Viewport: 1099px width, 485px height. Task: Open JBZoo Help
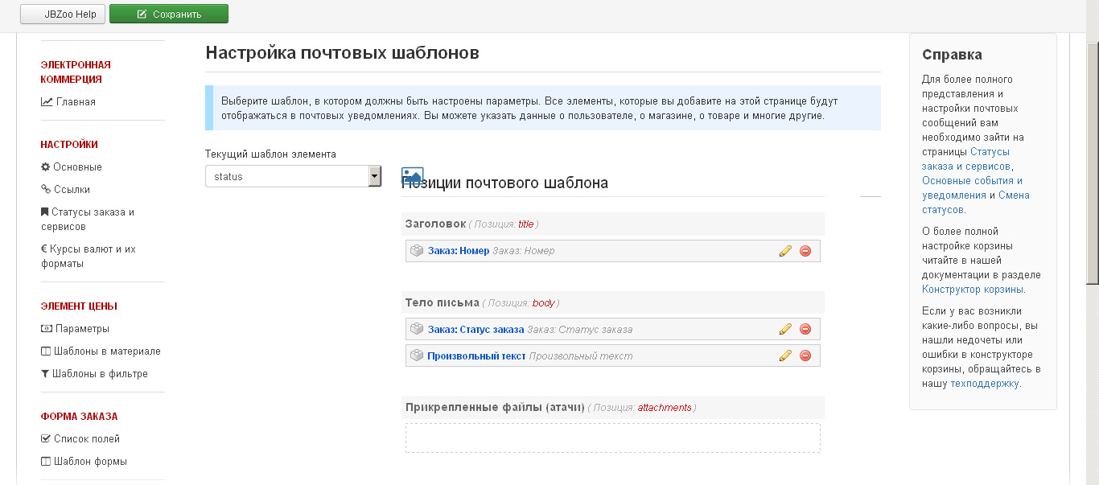(63, 14)
